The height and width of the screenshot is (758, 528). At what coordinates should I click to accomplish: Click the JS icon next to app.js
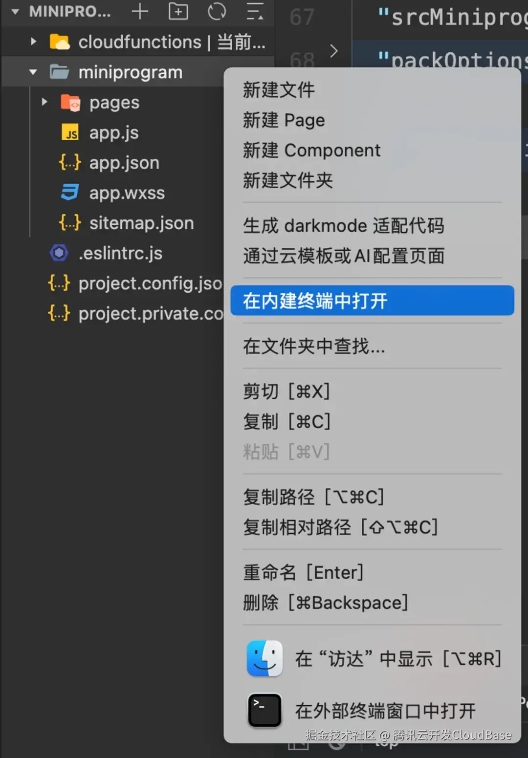click(x=70, y=132)
